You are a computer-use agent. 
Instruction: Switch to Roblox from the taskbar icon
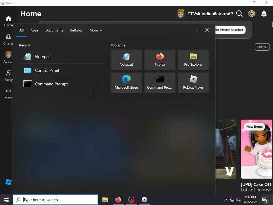click(x=144, y=200)
